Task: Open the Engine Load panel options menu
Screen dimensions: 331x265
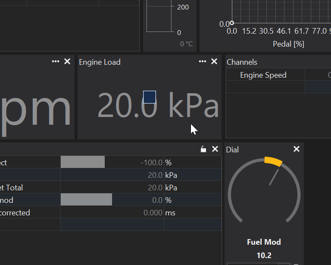Action: click(x=202, y=62)
